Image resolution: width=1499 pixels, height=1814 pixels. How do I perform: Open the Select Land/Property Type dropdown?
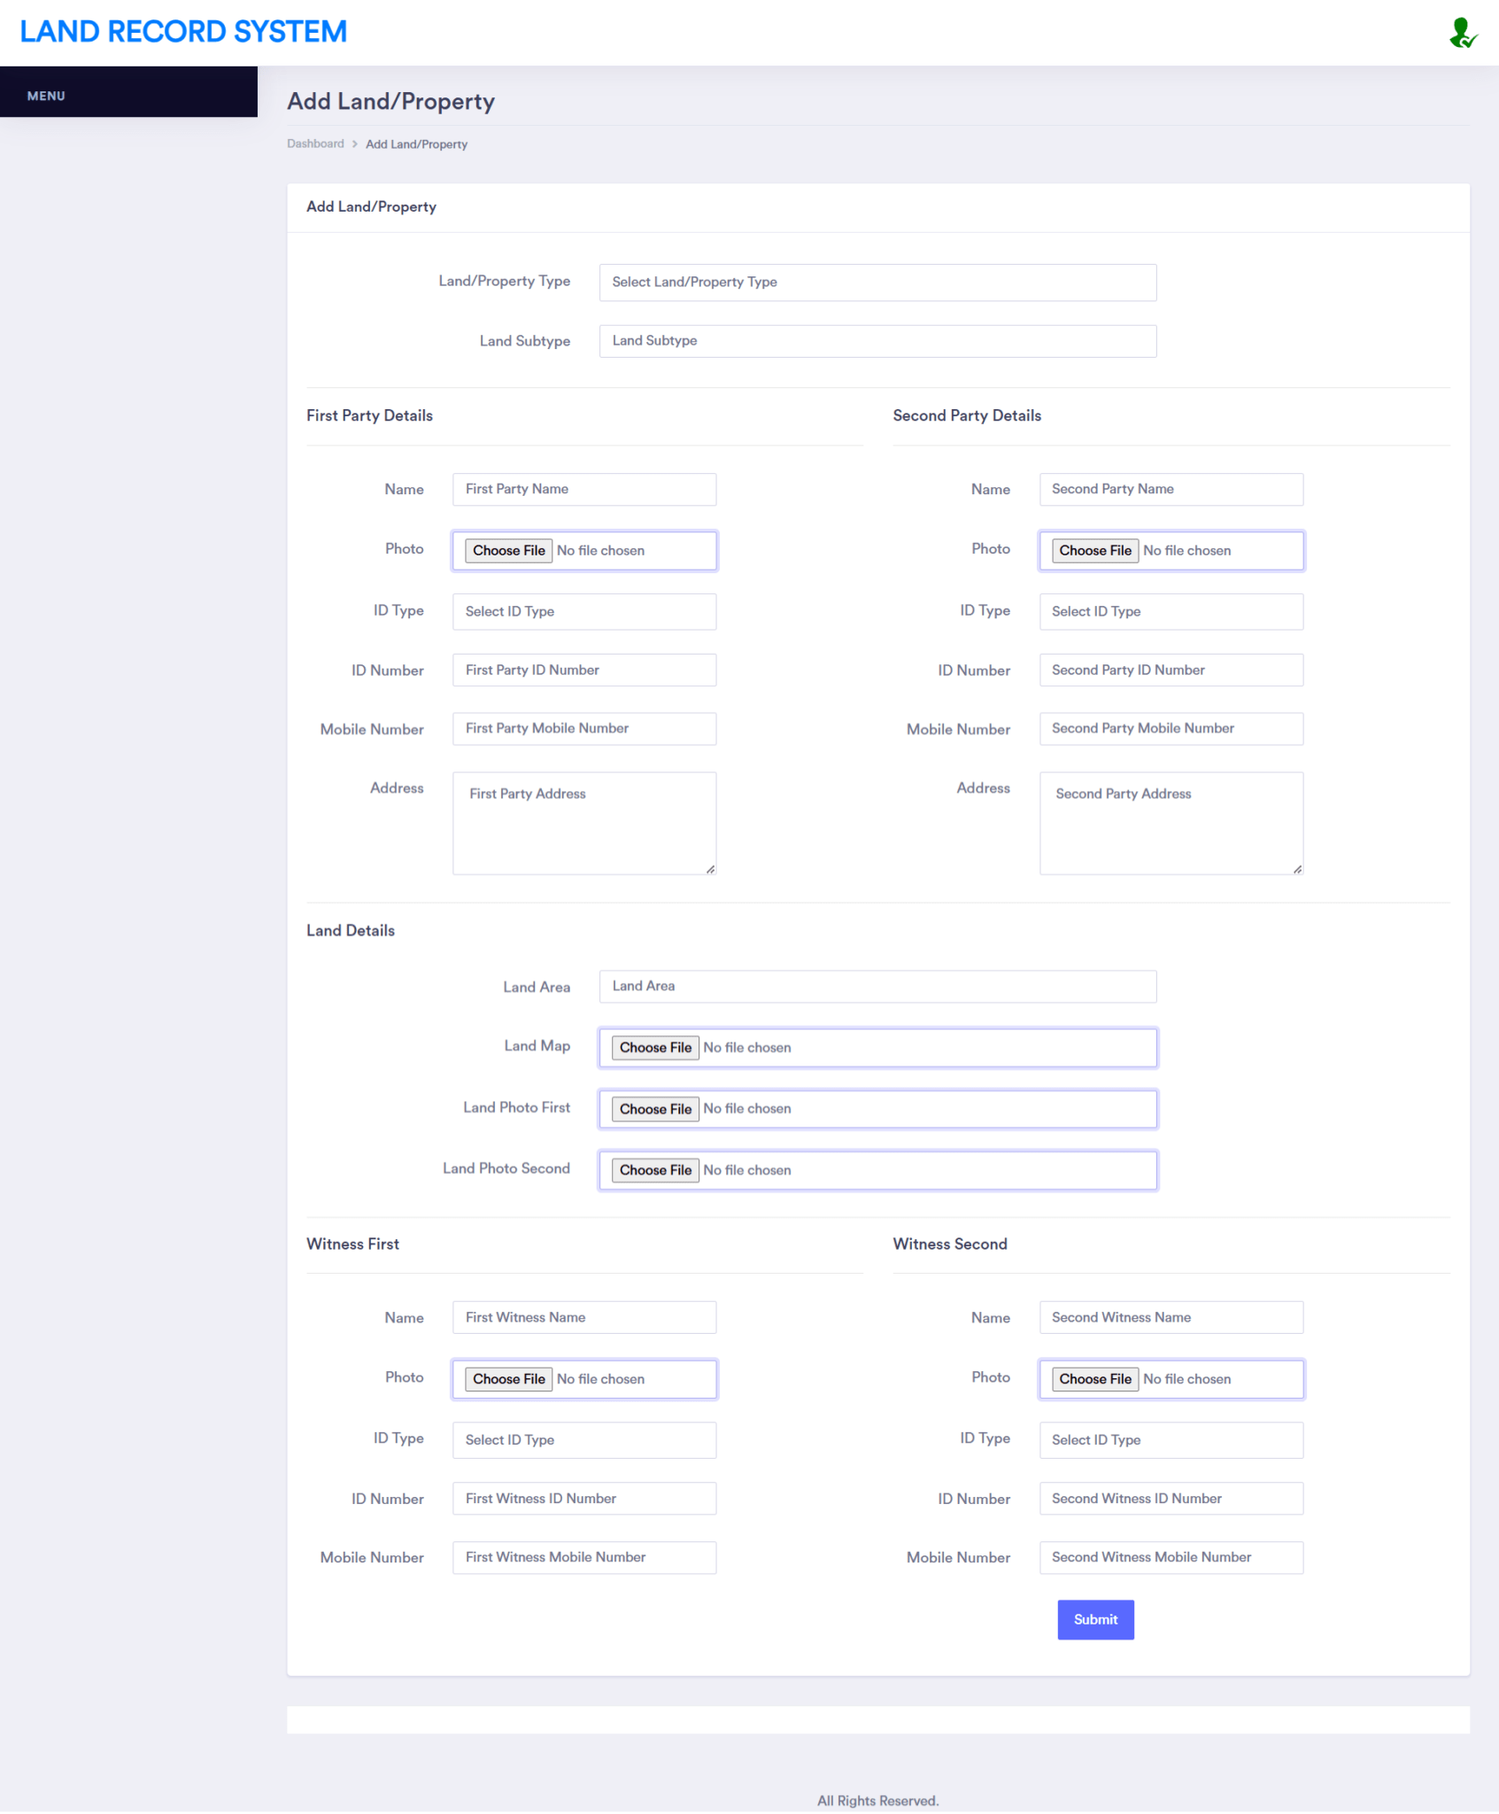click(x=877, y=282)
